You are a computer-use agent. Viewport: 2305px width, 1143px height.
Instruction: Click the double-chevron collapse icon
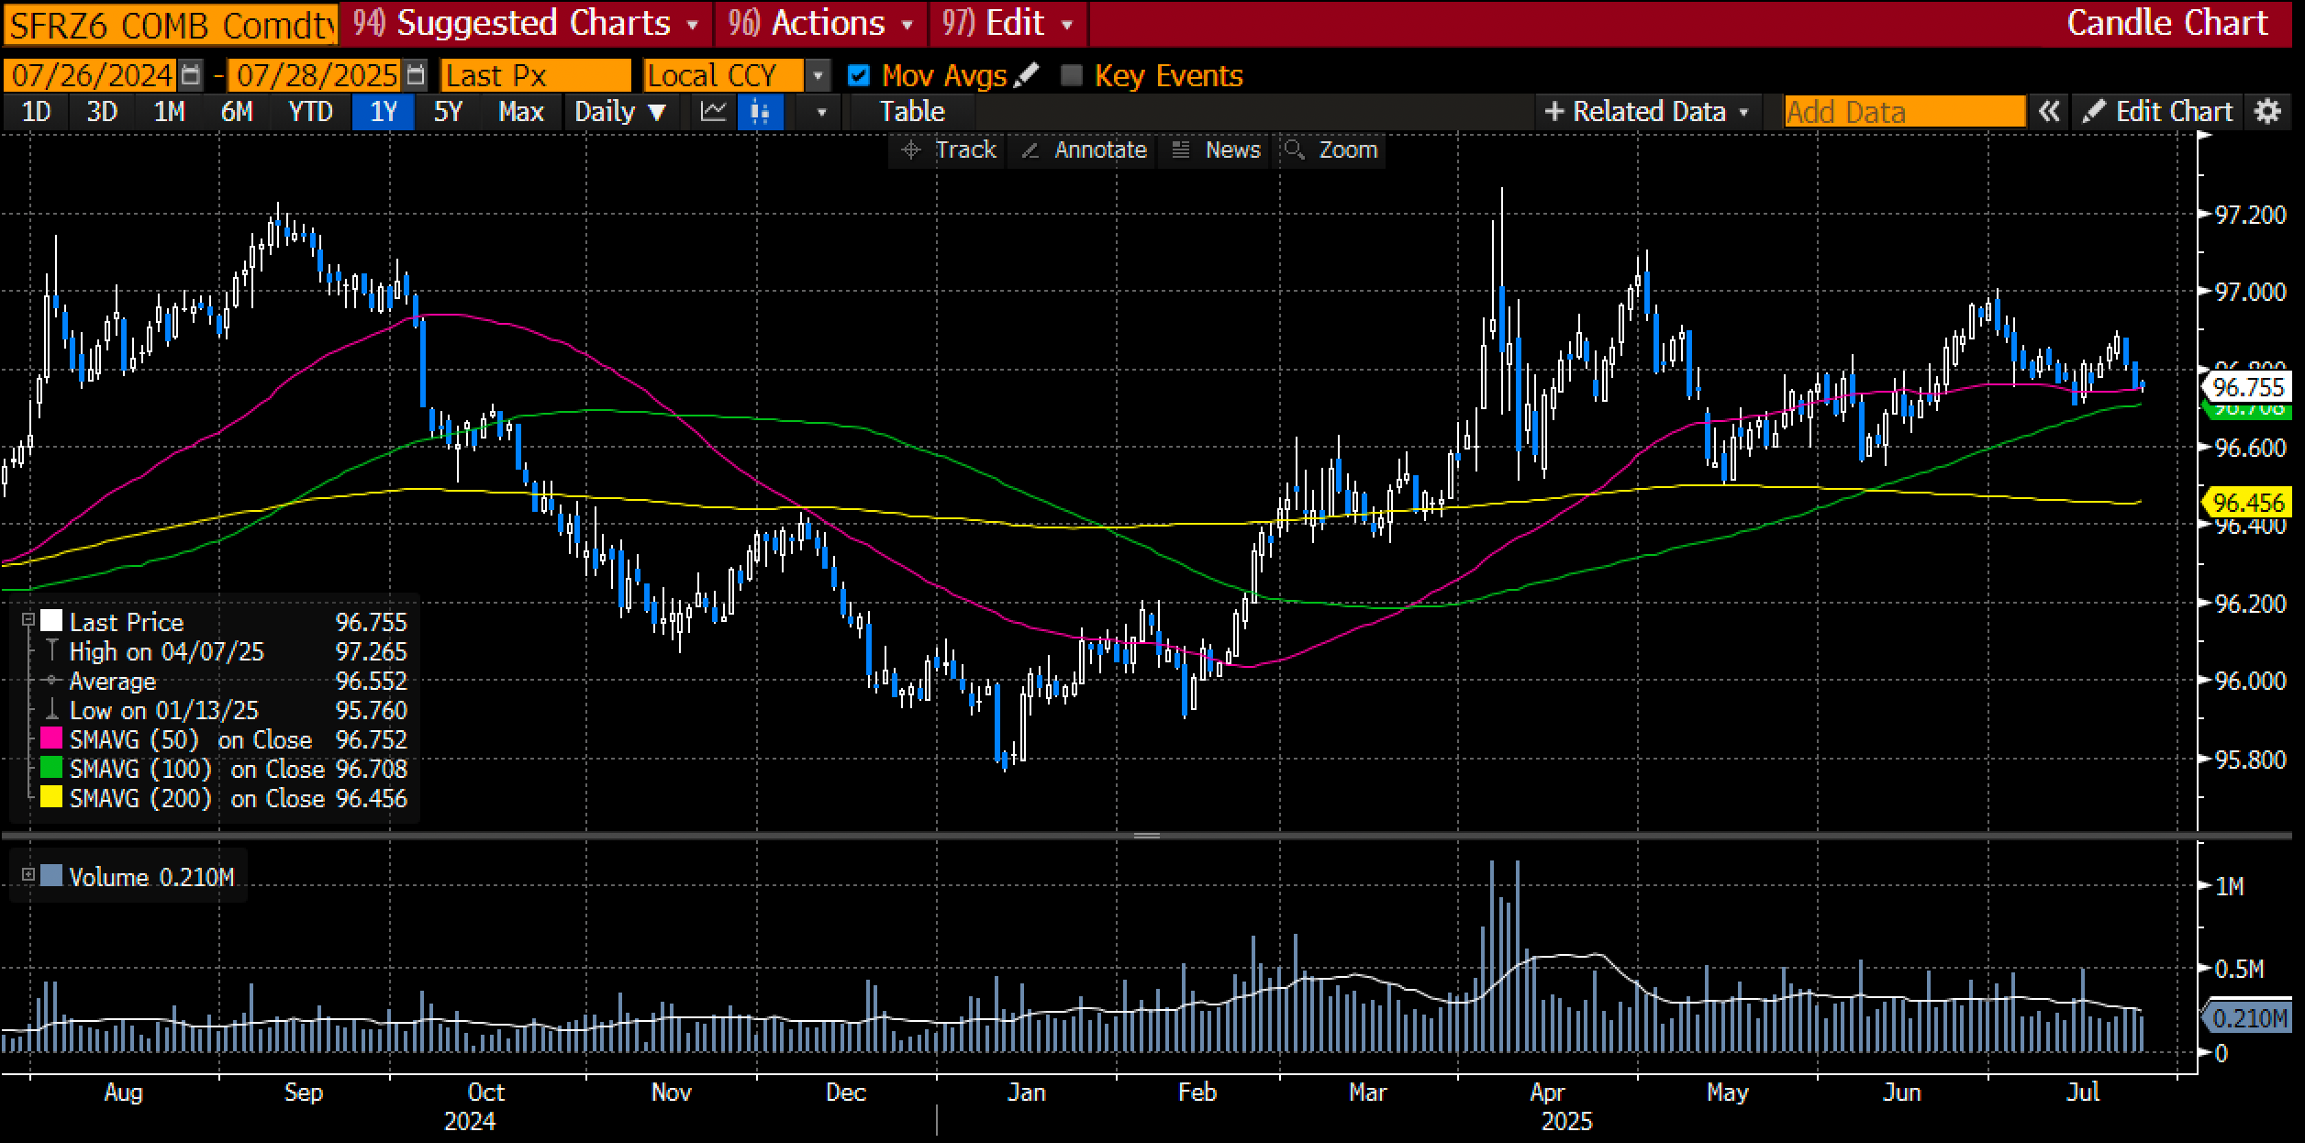click(2048, 112)
